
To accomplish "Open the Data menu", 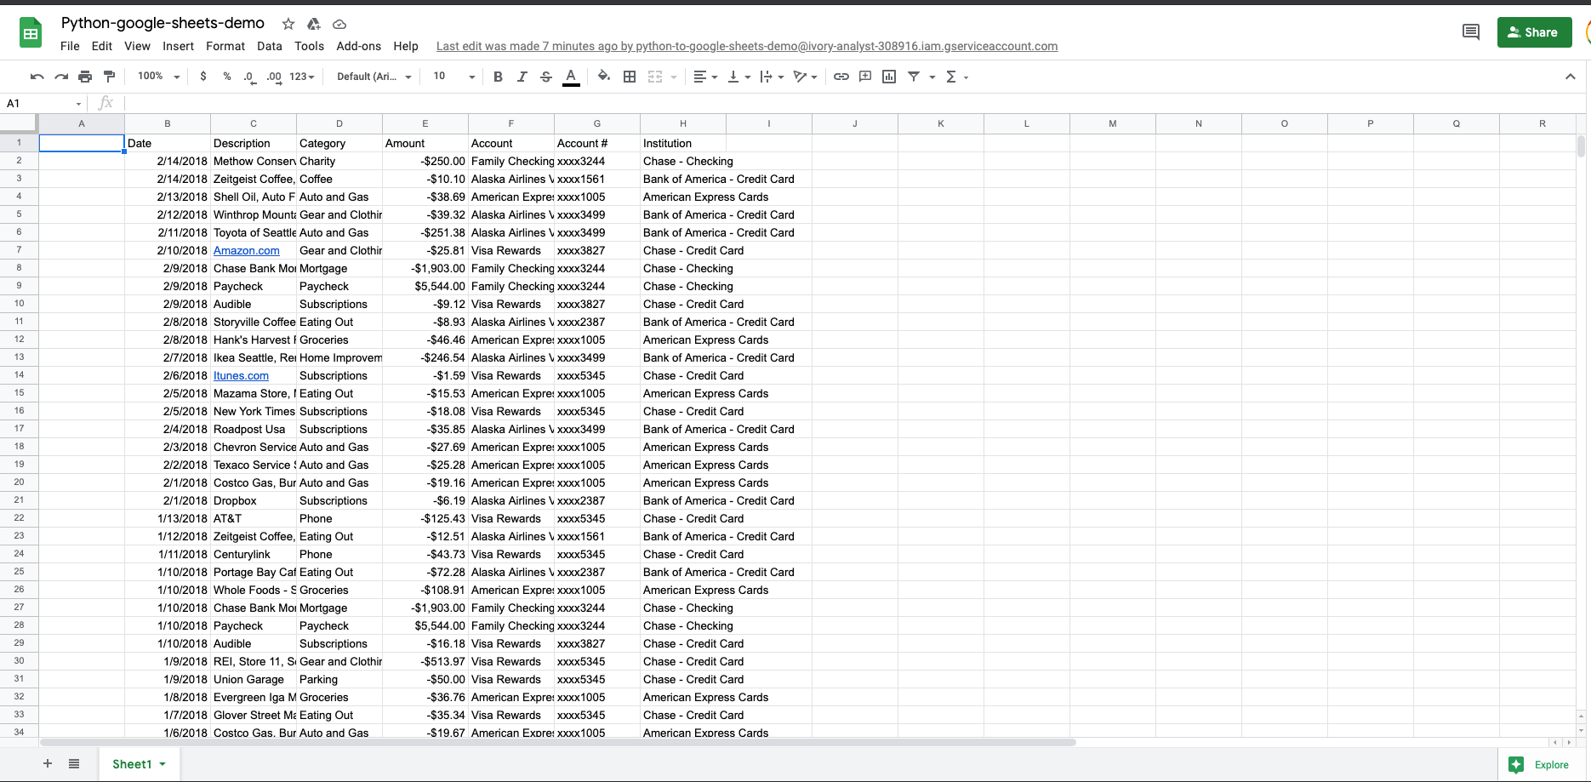I will tap(270, 46).
